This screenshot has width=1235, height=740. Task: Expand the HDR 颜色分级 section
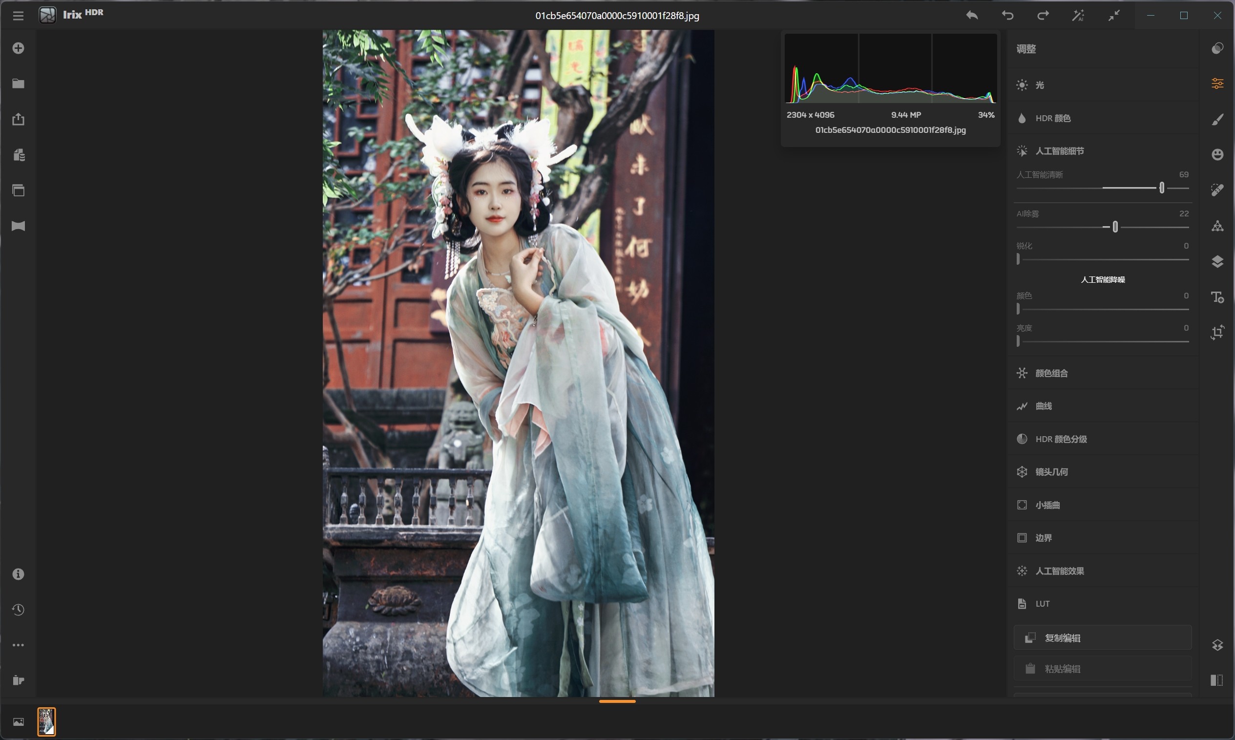point(1103,439)
